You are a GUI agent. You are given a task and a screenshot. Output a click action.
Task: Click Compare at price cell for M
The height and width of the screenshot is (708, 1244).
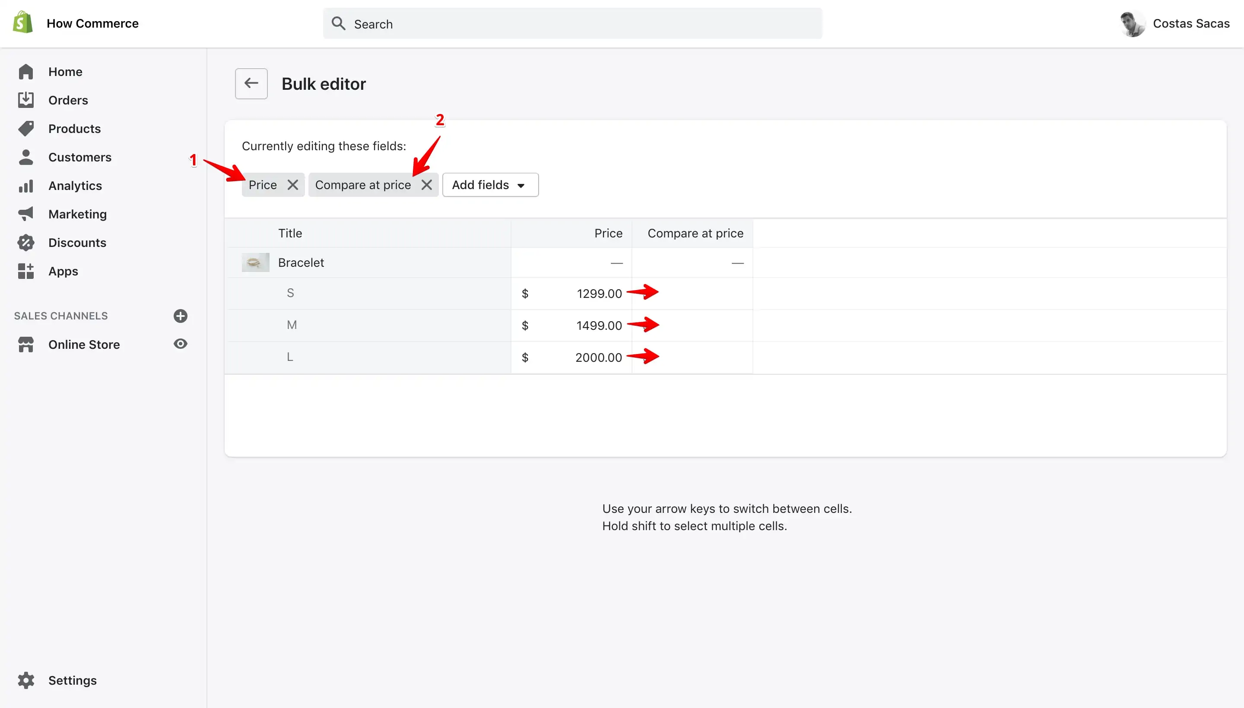point(692,326)
